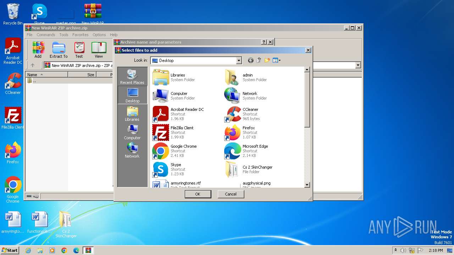Select Computer system folder in file list
The image size is (454, 255).
(x=174, y=96)
